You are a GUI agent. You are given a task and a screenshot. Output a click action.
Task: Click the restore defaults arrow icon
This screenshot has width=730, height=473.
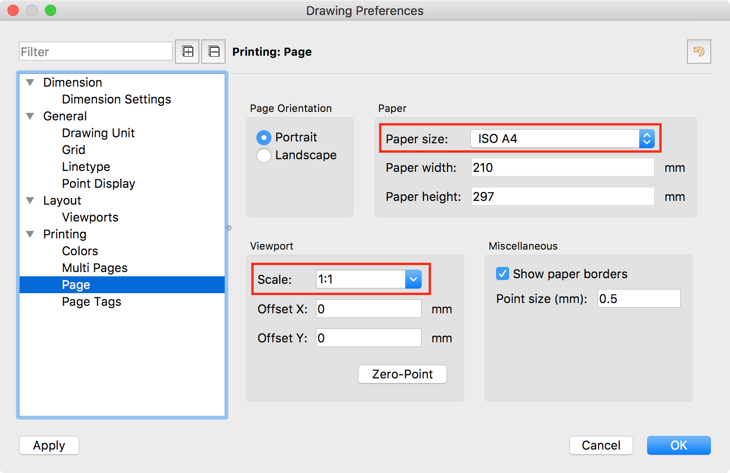699,52
